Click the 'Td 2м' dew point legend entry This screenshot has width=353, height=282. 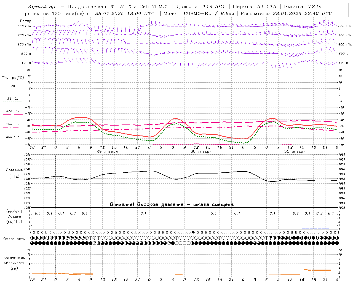pyautogui.click(x=13, y=99)
